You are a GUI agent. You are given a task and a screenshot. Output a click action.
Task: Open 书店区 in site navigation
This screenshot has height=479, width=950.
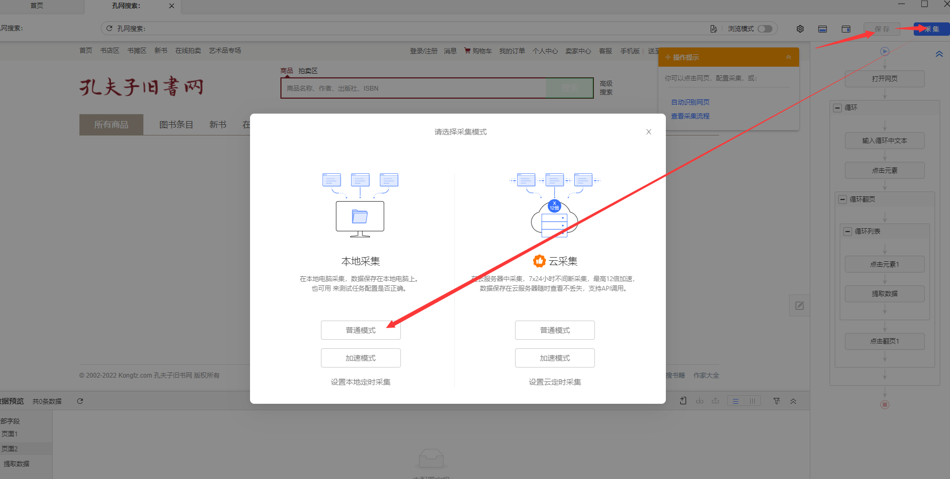pyautogui.click(x=109, y=51)
